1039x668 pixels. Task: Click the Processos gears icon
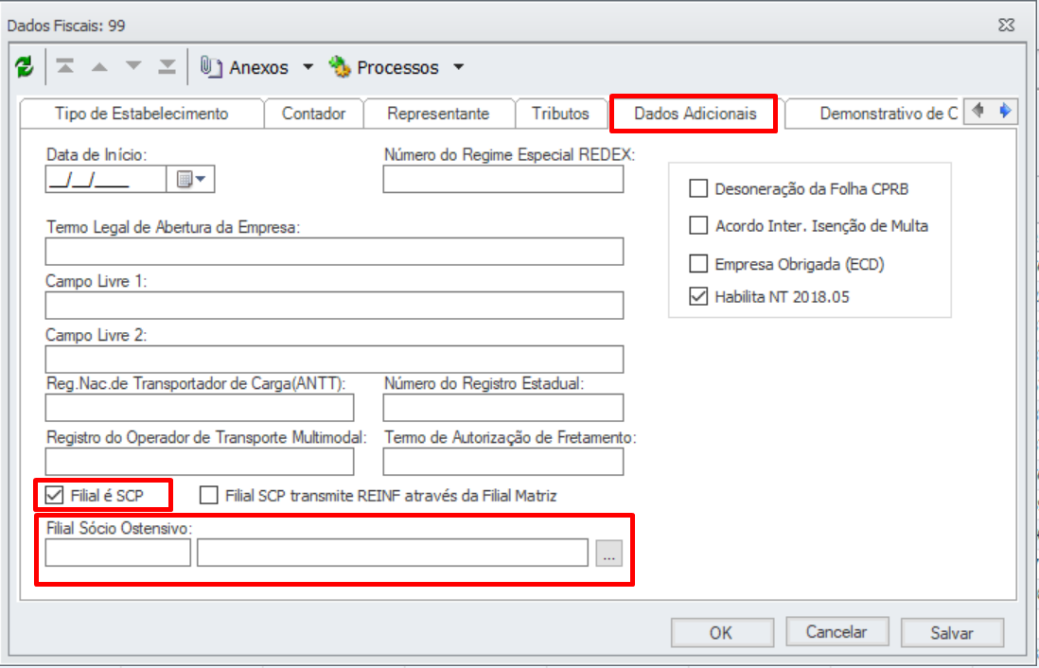340,67
